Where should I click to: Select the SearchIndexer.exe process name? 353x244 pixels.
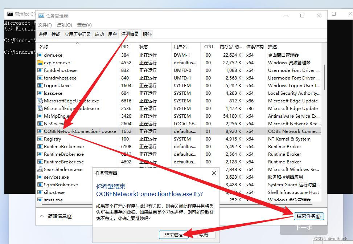point(63,170)
